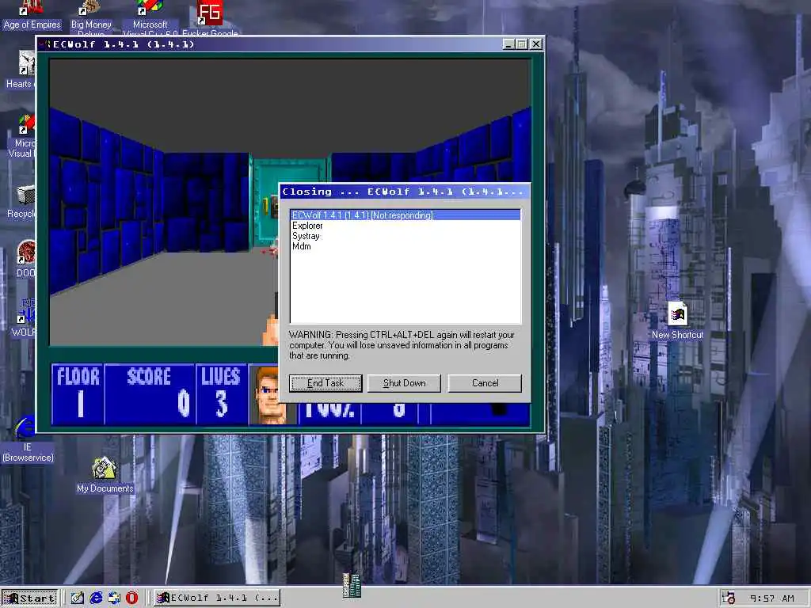Close the ECWolf 1.4.1 window
The width and height of the screenshot is (811, 608).
pos(536,44)
